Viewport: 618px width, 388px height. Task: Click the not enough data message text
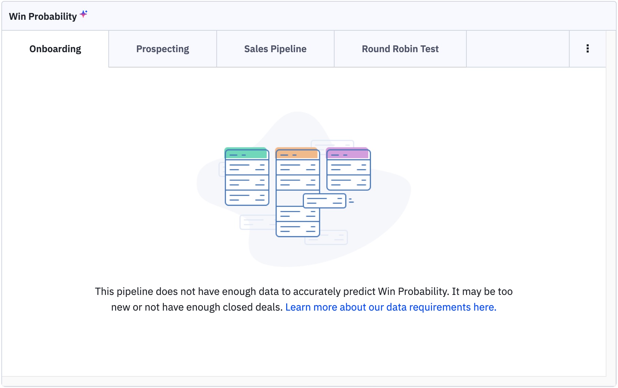click(304, 299)
